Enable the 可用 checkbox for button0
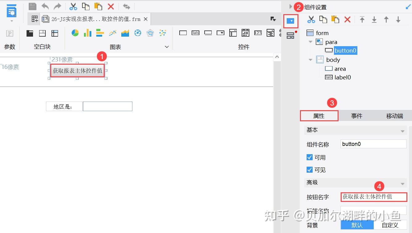The height and width of the screenshot is (233, 412). tap(310, 157)
